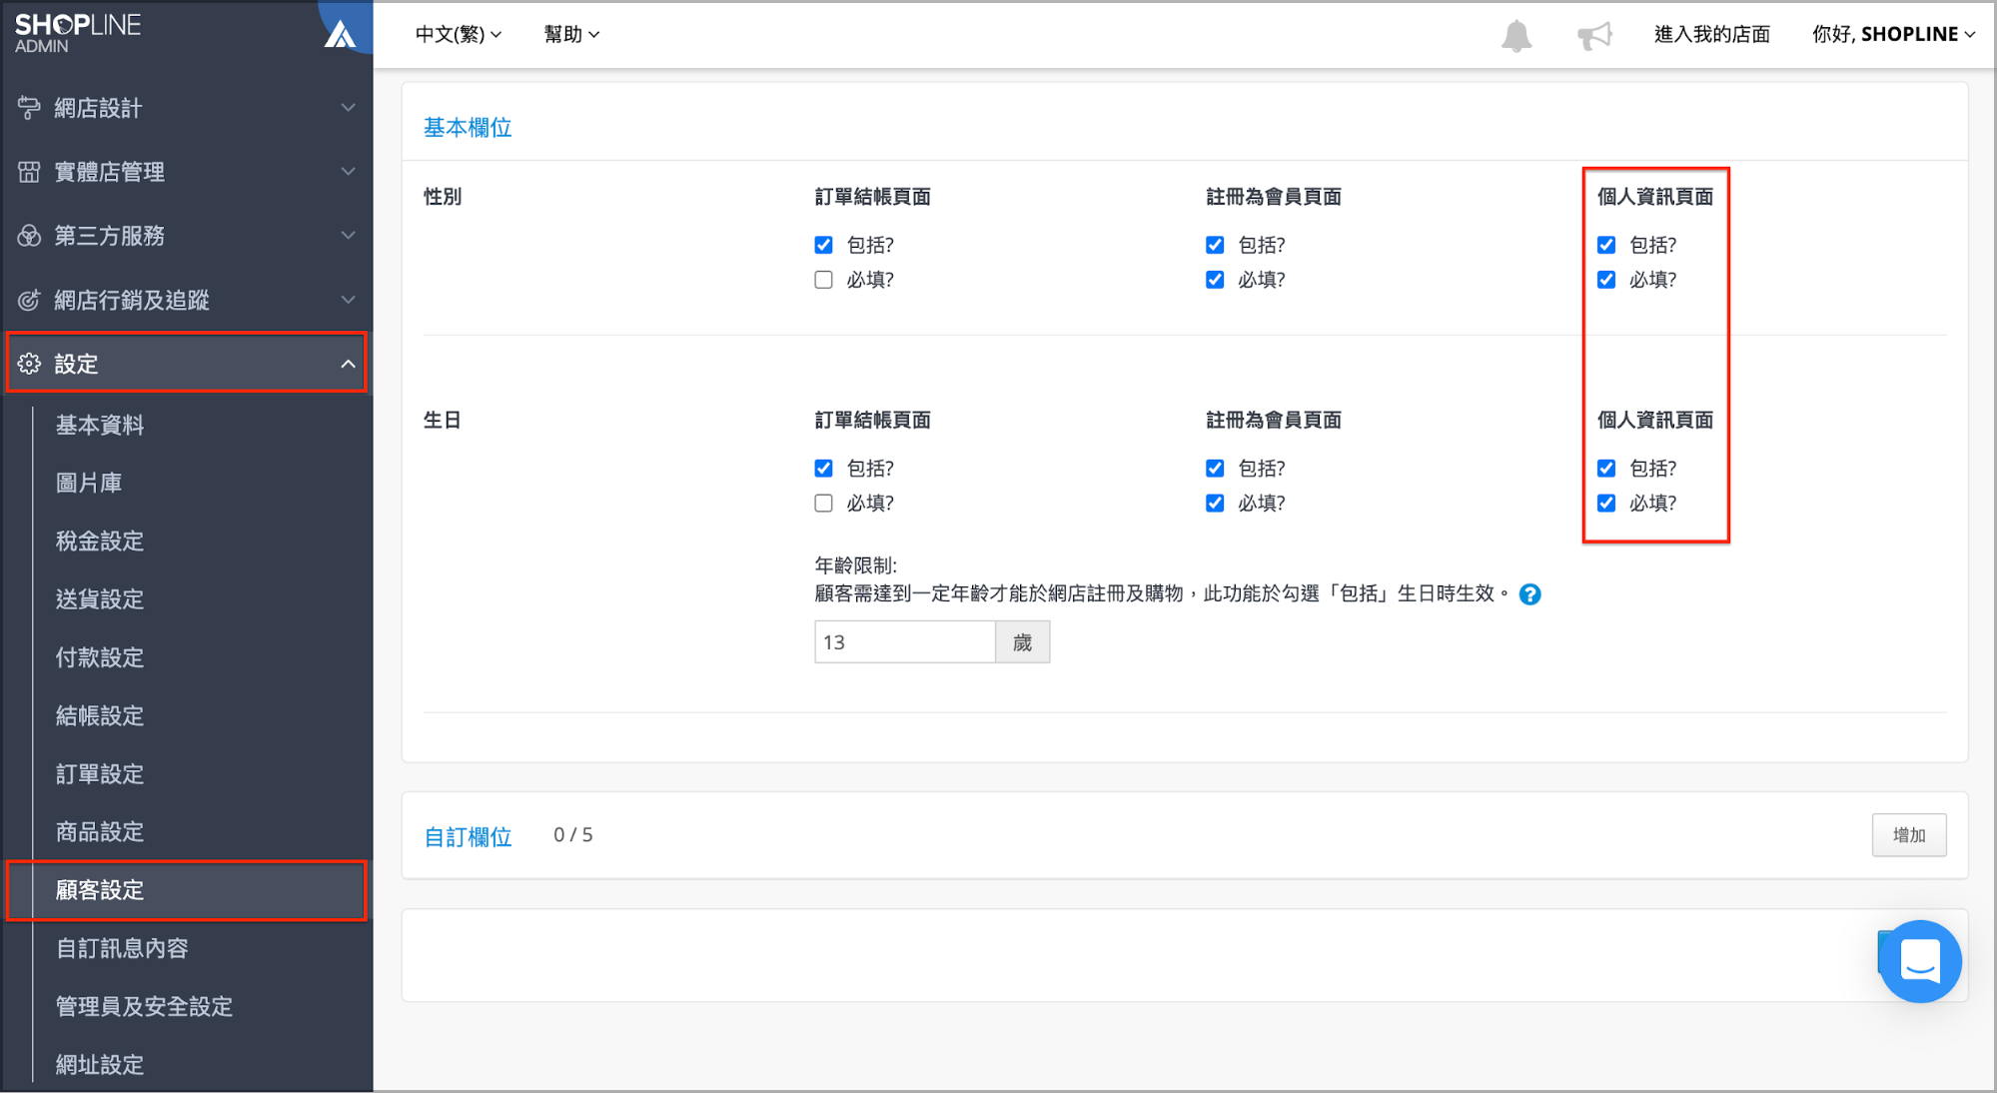Click the 歲 unit label beside age field

[x=1022, y=641]
